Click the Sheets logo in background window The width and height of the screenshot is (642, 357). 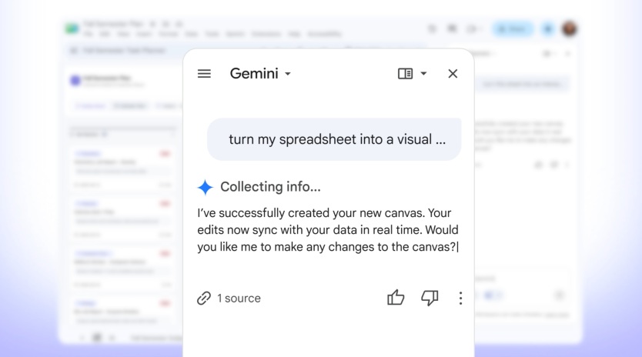pos(72,28)
